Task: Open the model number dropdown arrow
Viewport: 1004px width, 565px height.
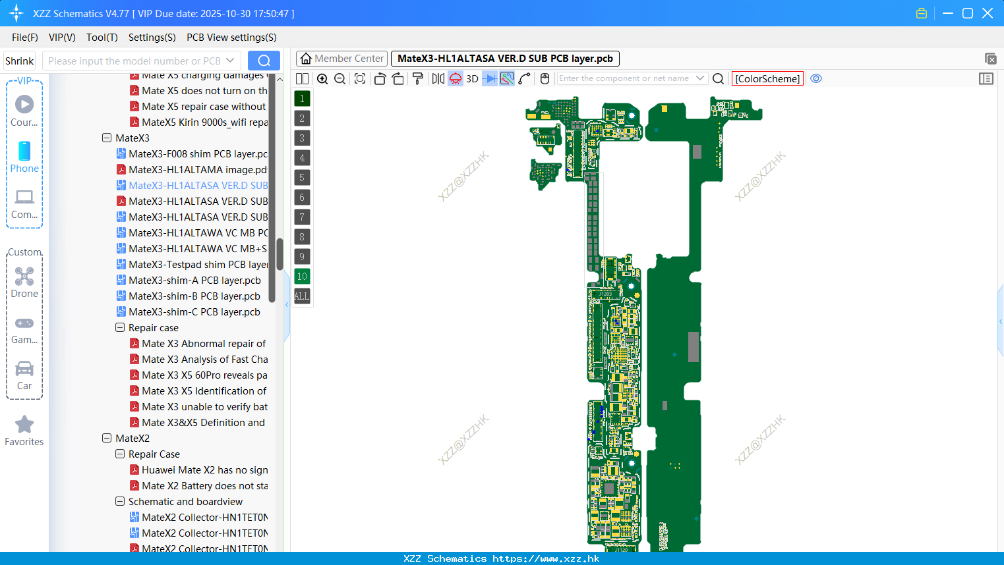Action: (x=230, y=61)
